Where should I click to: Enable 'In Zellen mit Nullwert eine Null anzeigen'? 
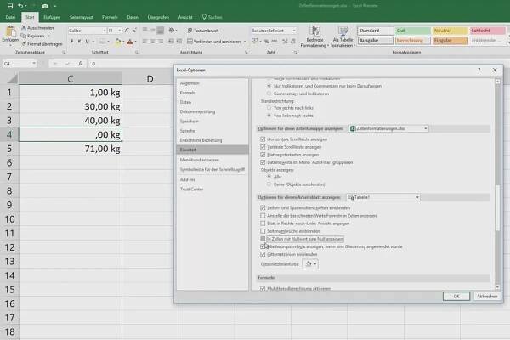click(262, 241)
